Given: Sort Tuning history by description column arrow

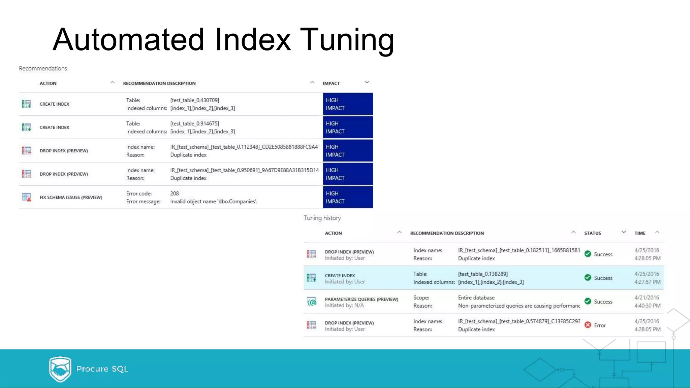Looking at the screenshot, I should [573, 232].
